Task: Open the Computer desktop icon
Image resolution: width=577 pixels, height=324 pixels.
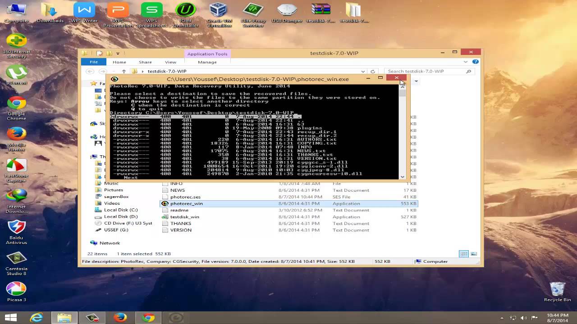Action: click(16, 13)
